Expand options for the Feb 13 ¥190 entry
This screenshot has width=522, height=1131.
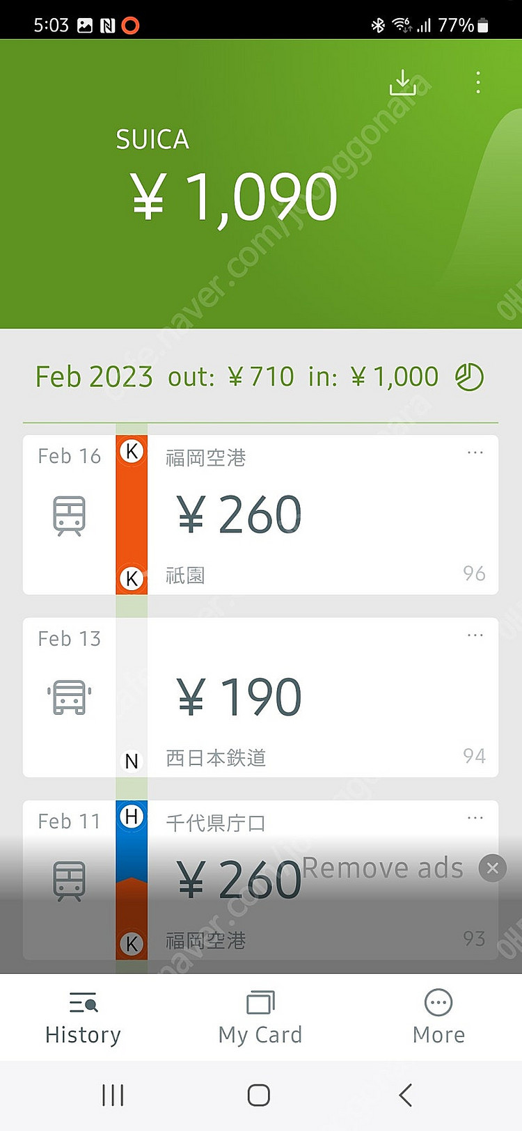pos(475,635)
